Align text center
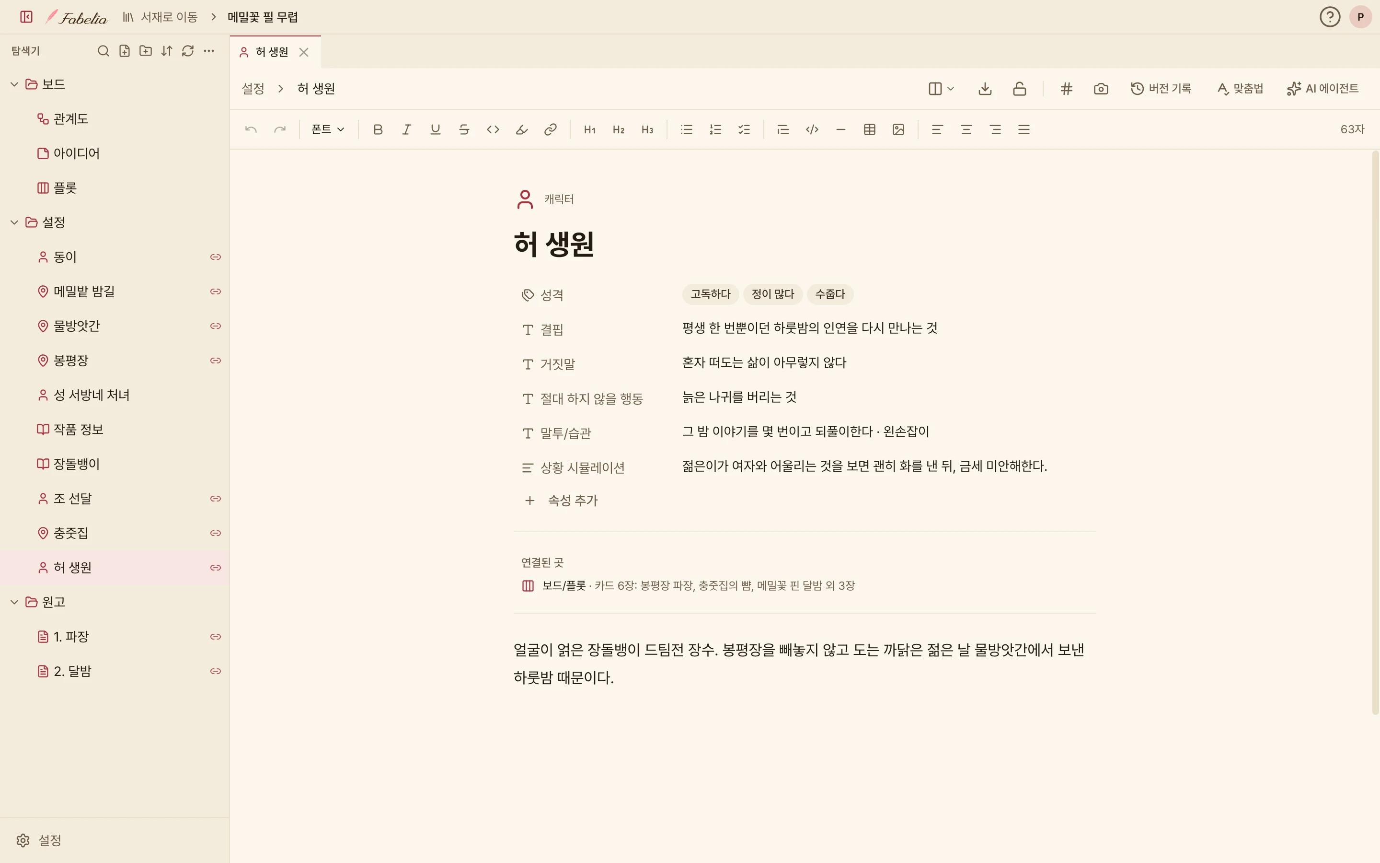This screenshot has width=1380, height=863. [x=966, y=129]
